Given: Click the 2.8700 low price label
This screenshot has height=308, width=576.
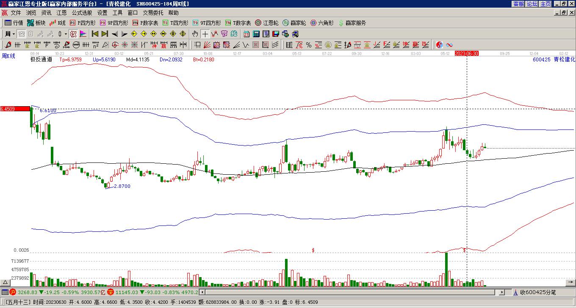Looking at the screenshot, I should pos(122,186).
